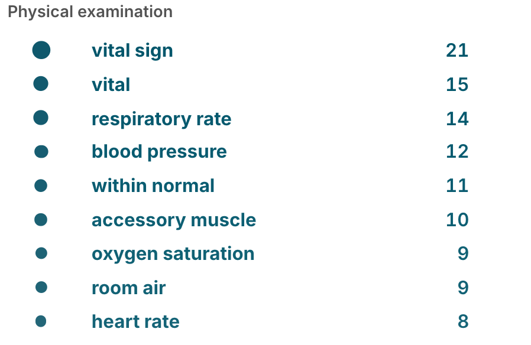
Task: Click the blood pressure term
Action: point(159,152)
